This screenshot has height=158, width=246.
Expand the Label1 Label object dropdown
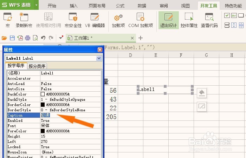[99, 58]
